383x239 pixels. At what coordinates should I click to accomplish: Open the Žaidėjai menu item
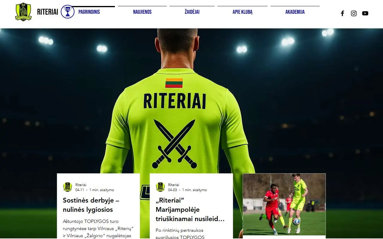[x=192, y=12]
